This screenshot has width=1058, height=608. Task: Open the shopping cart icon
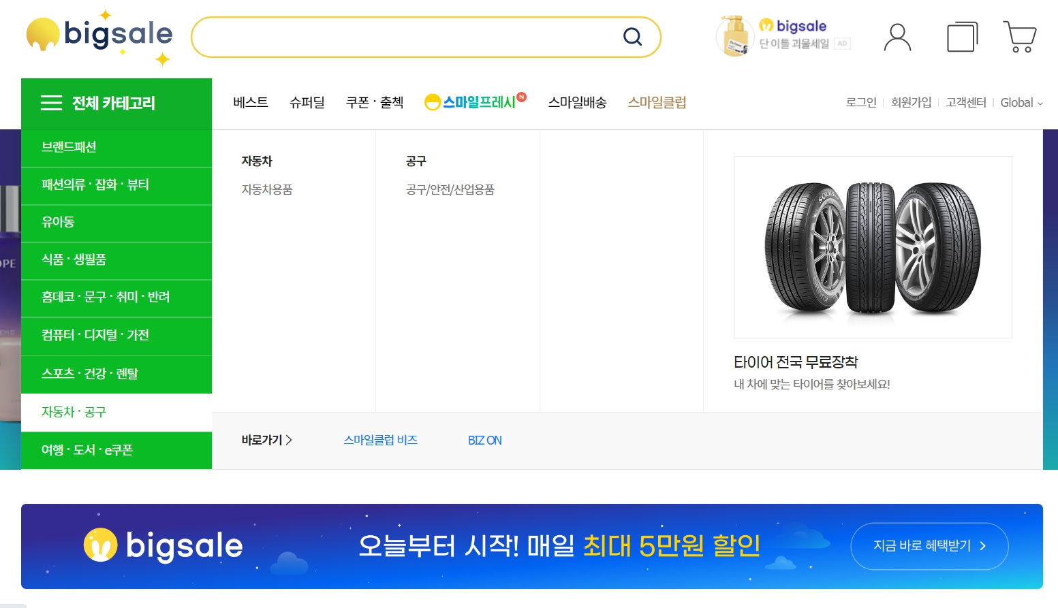point(1020,37)
